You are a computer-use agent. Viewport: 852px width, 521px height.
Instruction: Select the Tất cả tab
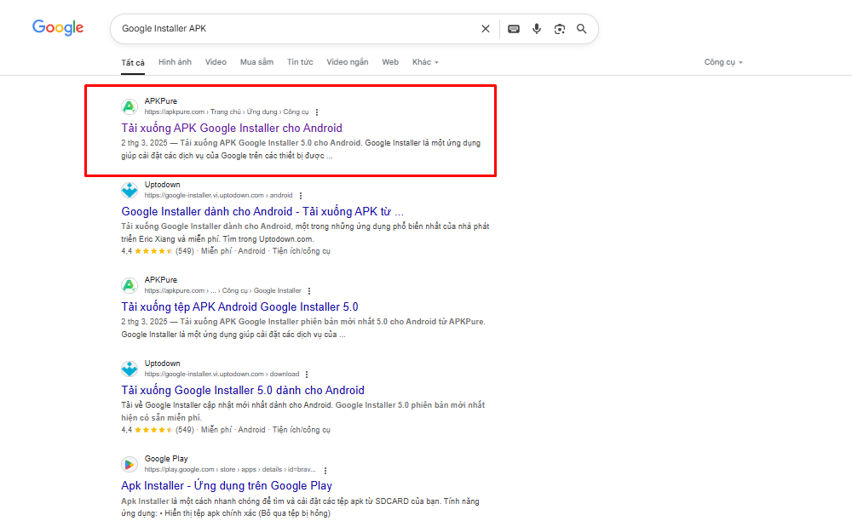[133, 62]
